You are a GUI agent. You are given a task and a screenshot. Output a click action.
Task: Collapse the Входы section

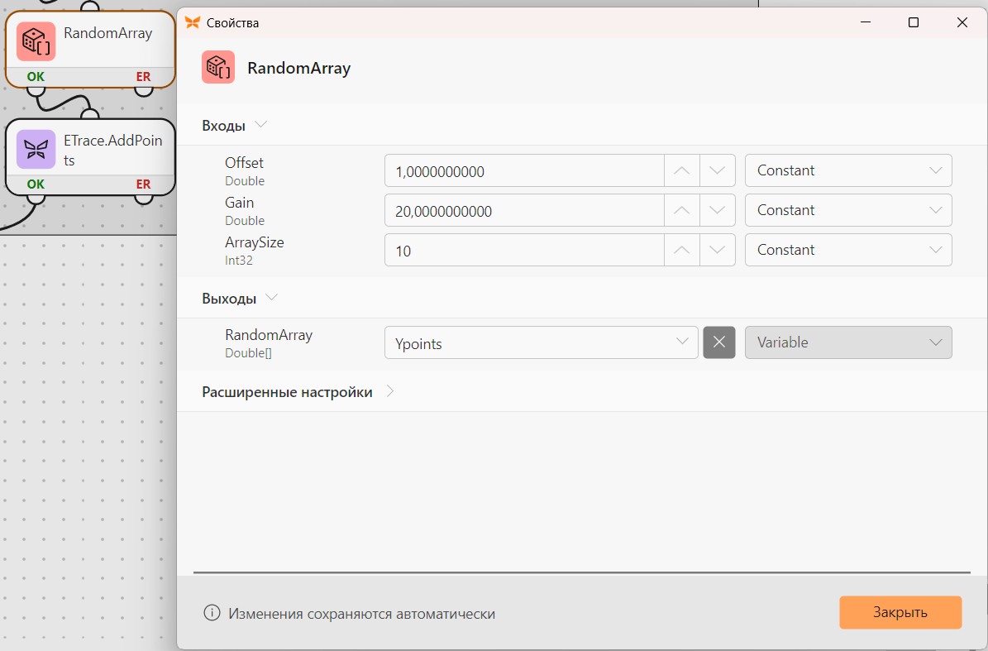[x=235, y=126]
